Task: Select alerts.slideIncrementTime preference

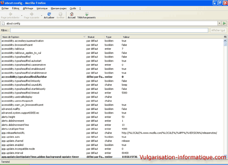Action: 112,125
